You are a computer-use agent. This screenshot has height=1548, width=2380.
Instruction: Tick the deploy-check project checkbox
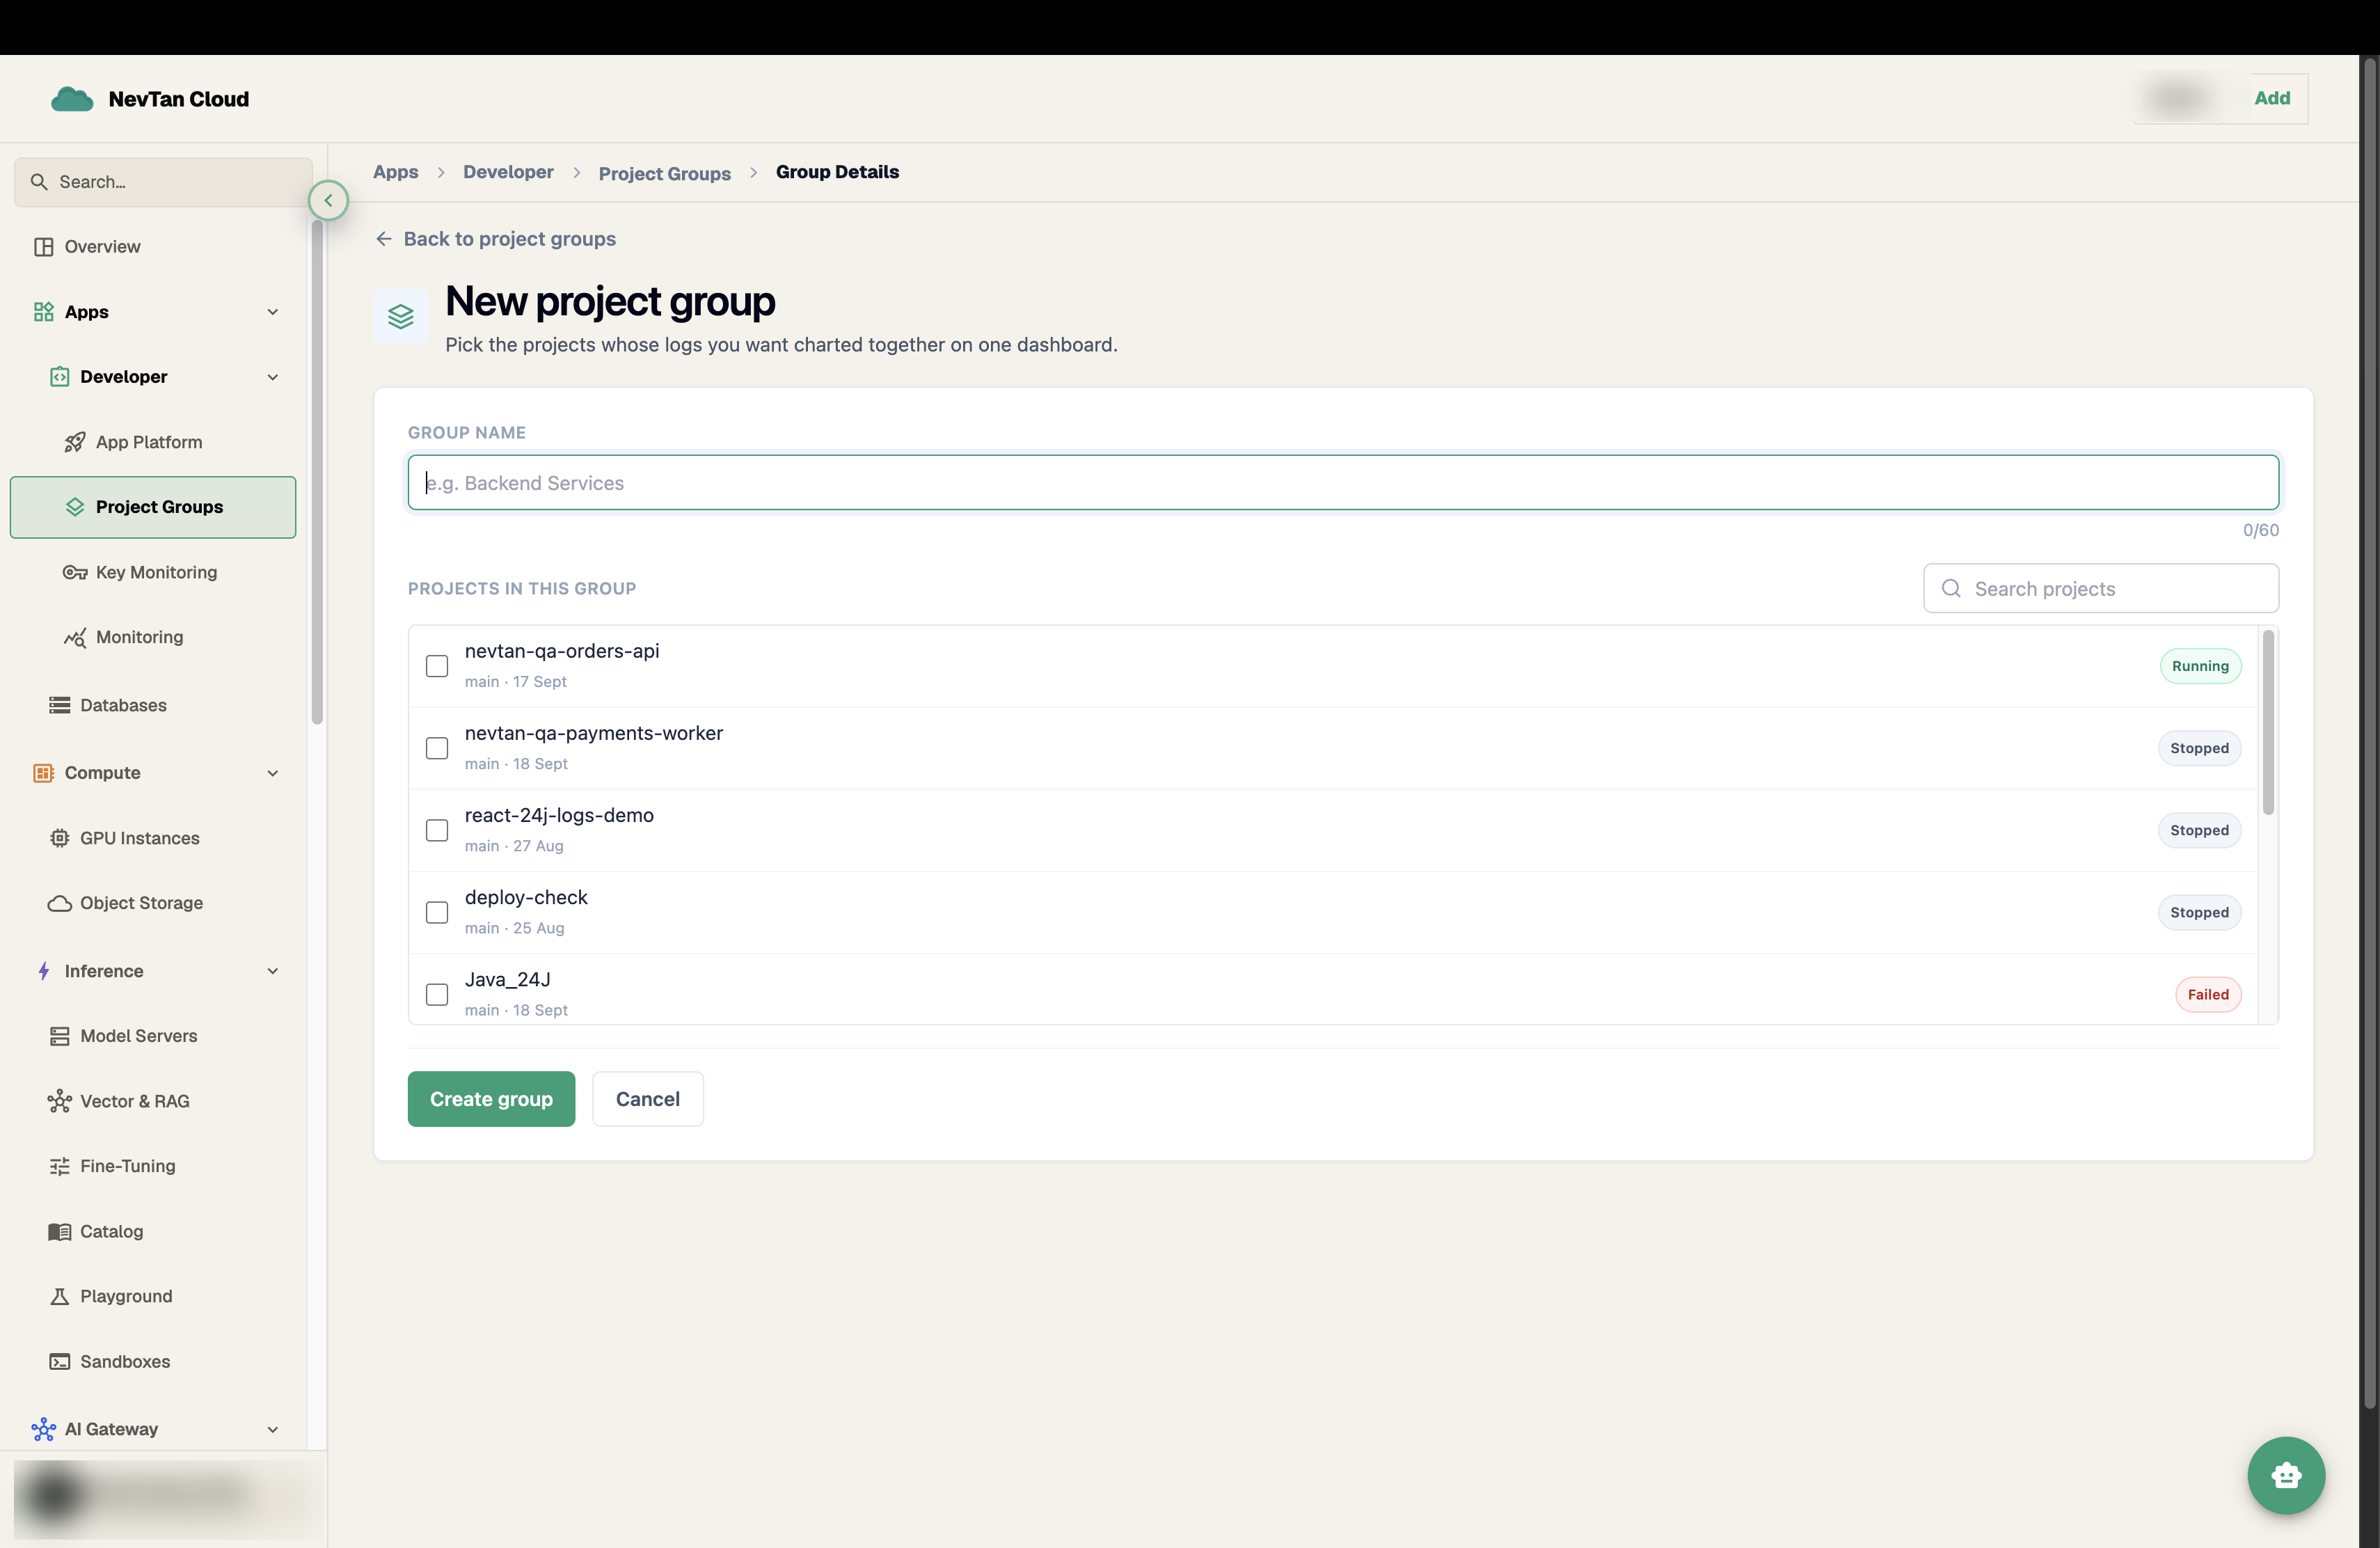coord(437,912)
